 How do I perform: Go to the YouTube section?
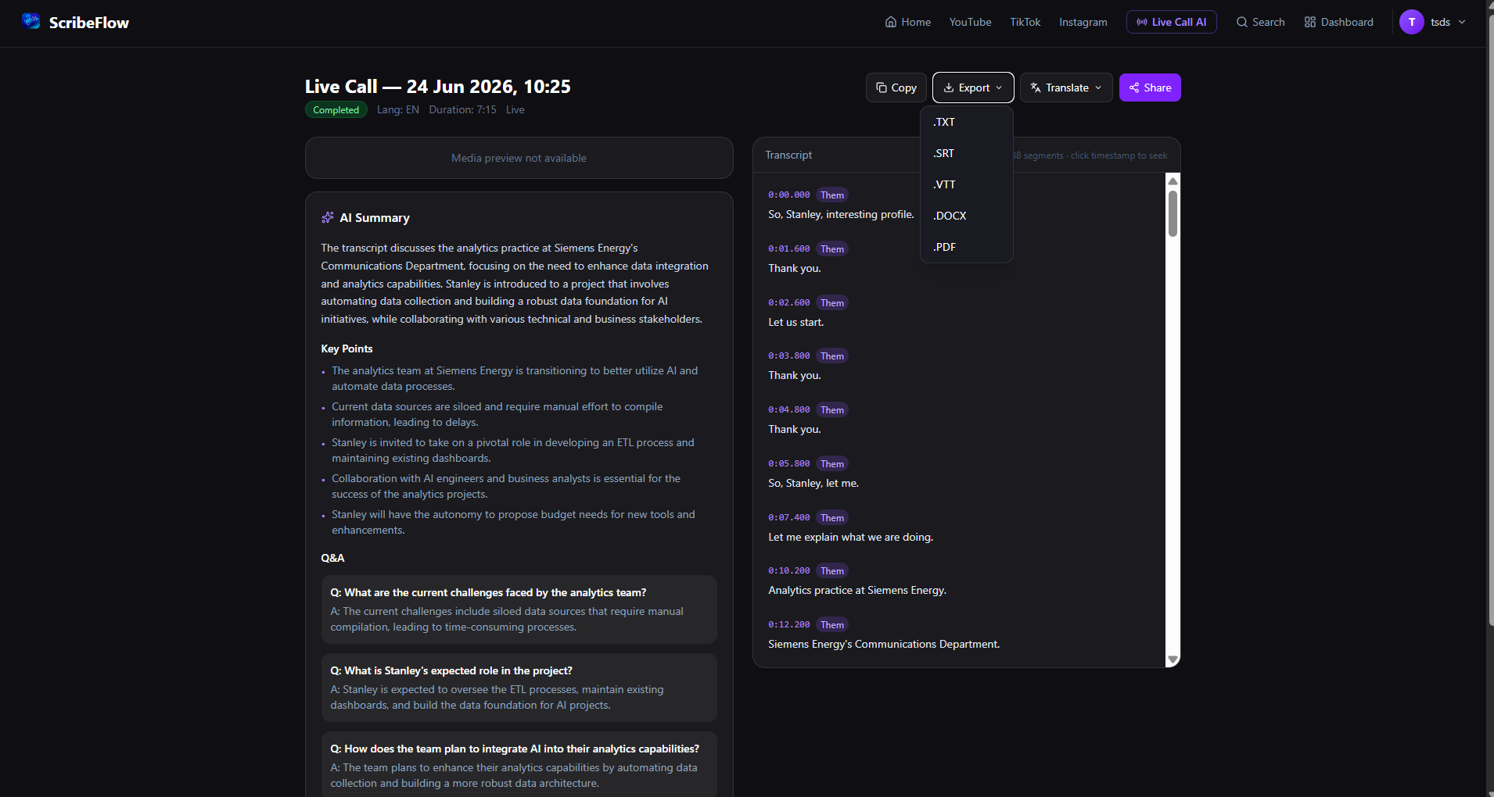click(970, 22)
